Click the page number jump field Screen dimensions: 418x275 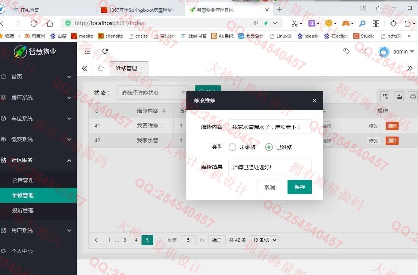coord(188,240)
